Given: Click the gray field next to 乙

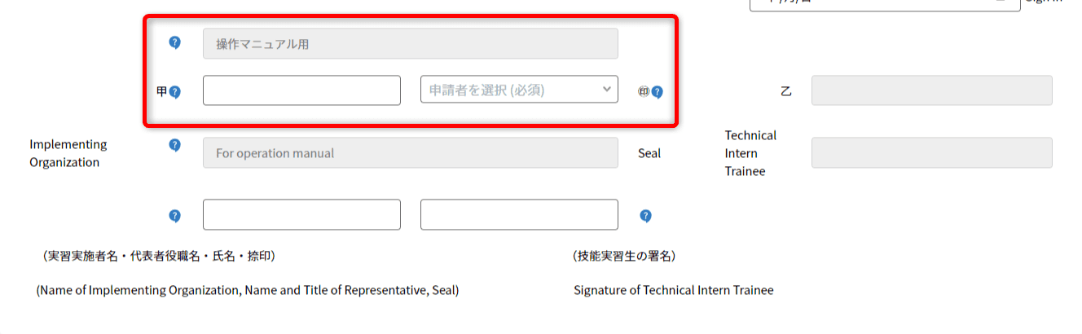Looking at the screenshot, I should coord(931,90).
